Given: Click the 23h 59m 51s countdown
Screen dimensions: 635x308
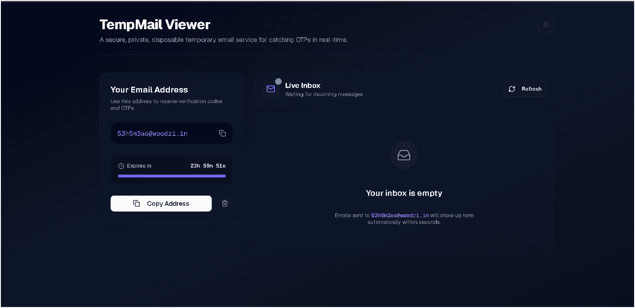Looking at the screenshot, I should [208, 166].
